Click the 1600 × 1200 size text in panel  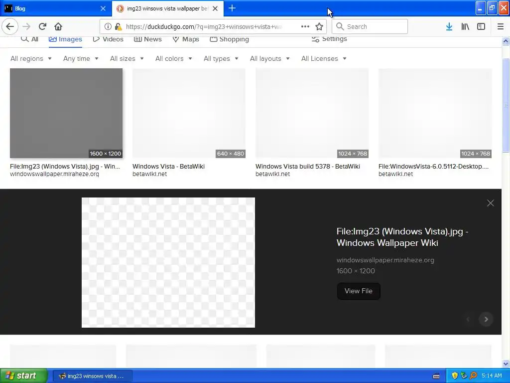356,271
